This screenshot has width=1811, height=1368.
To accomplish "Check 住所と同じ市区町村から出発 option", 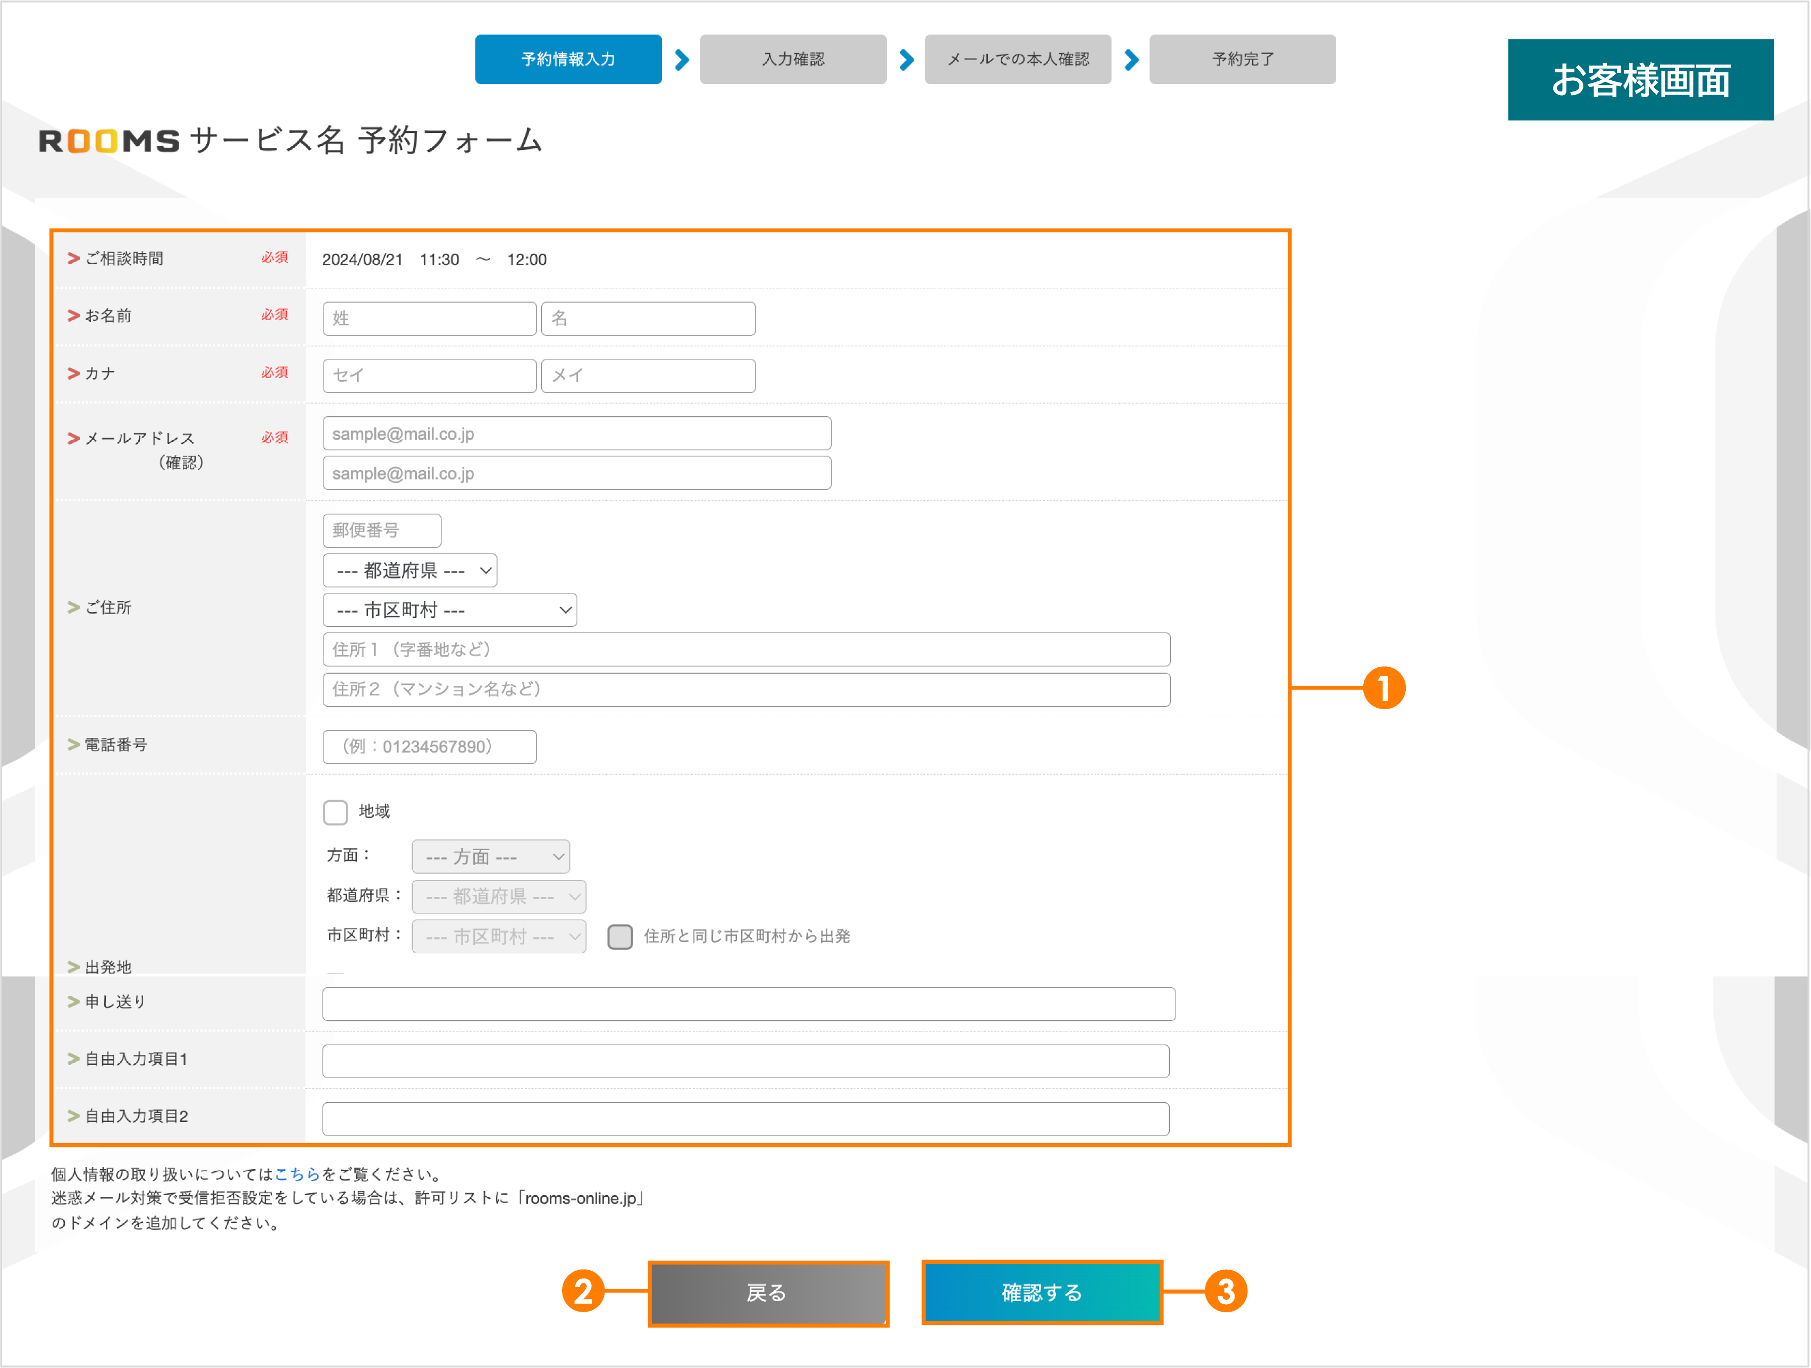I will coord(621,937).
